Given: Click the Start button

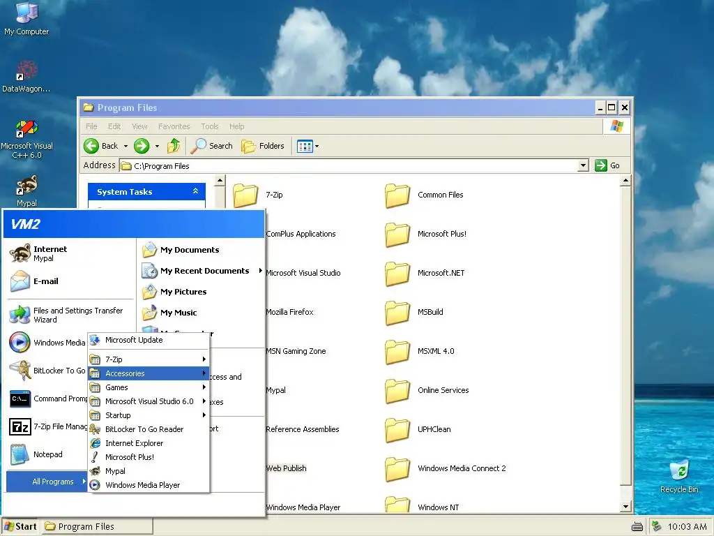Looking at the screenshot, I should (20, 526).
